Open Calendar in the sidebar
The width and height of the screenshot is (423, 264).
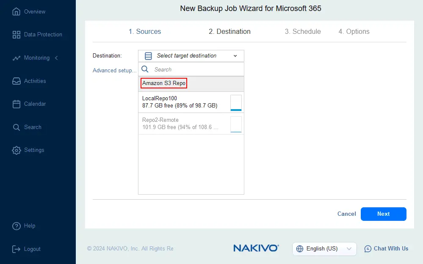(35, 104)
